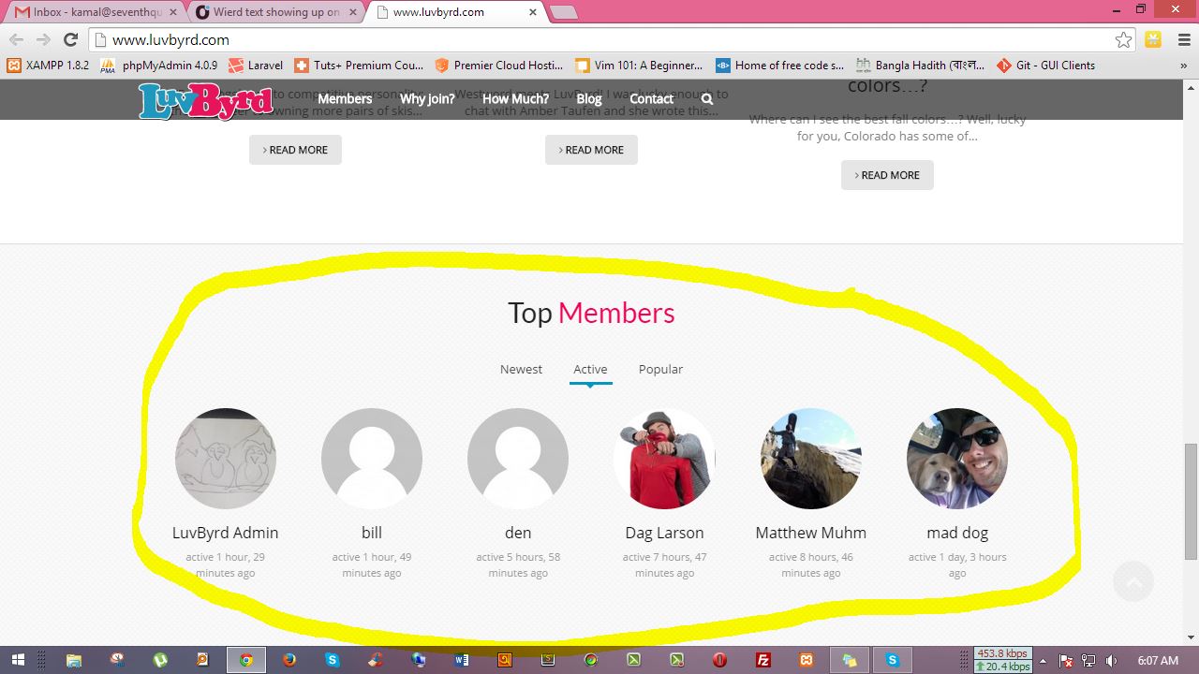Viewport: 1199px width, 674px height.
Task: Open Dag Larson's profile name link
Action: pos(664,533)
